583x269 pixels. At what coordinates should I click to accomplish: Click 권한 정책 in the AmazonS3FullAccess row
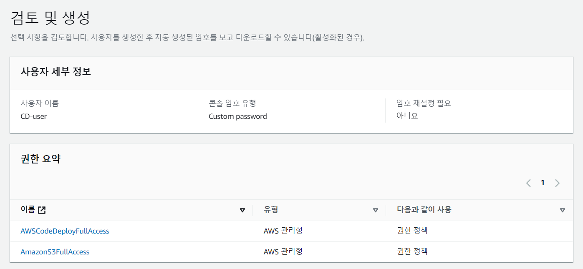click(x=412, y=251)
